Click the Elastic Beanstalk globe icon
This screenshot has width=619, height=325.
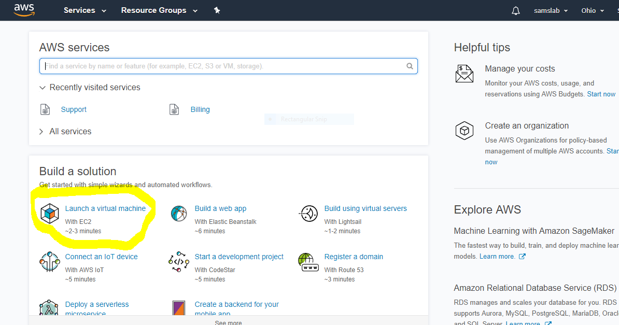pyautogui.click(x=179, y=214)
